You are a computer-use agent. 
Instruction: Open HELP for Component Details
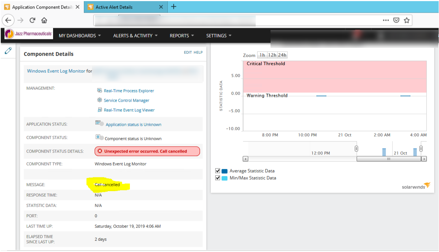198,52
